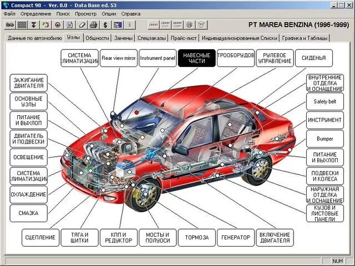
Task: Select the ГЕНЕРАТОР group
Action: point(236,238)
